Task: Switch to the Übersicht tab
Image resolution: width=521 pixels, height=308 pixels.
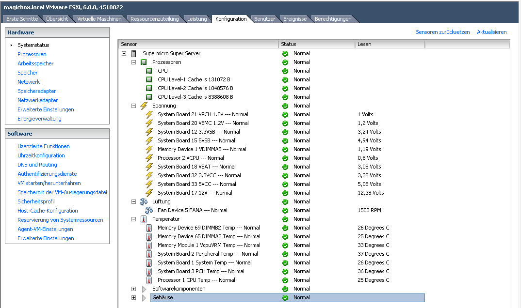Action: pos(57,19)
